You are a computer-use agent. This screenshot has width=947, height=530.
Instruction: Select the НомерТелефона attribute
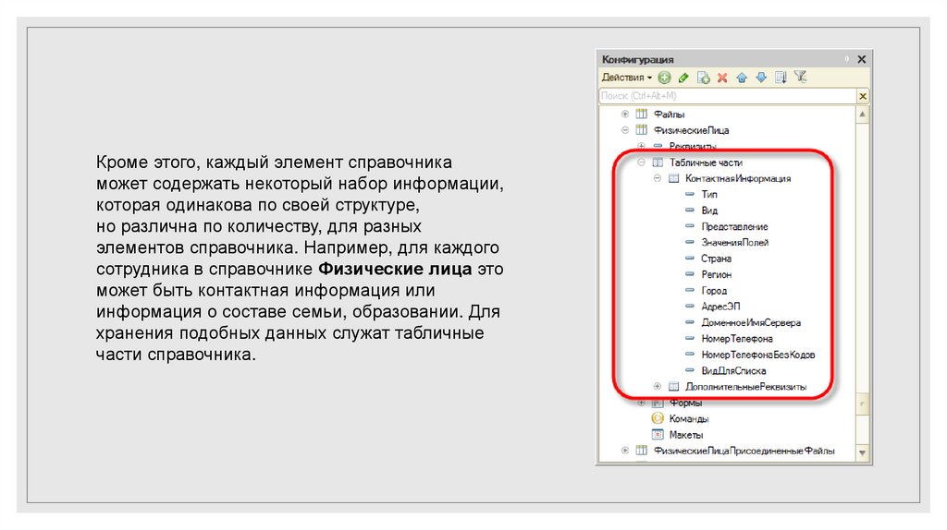tap(737, 338)
